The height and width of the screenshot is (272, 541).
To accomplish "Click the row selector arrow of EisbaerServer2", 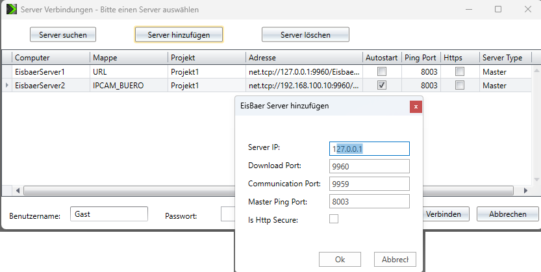I will [x=7, y=85].
